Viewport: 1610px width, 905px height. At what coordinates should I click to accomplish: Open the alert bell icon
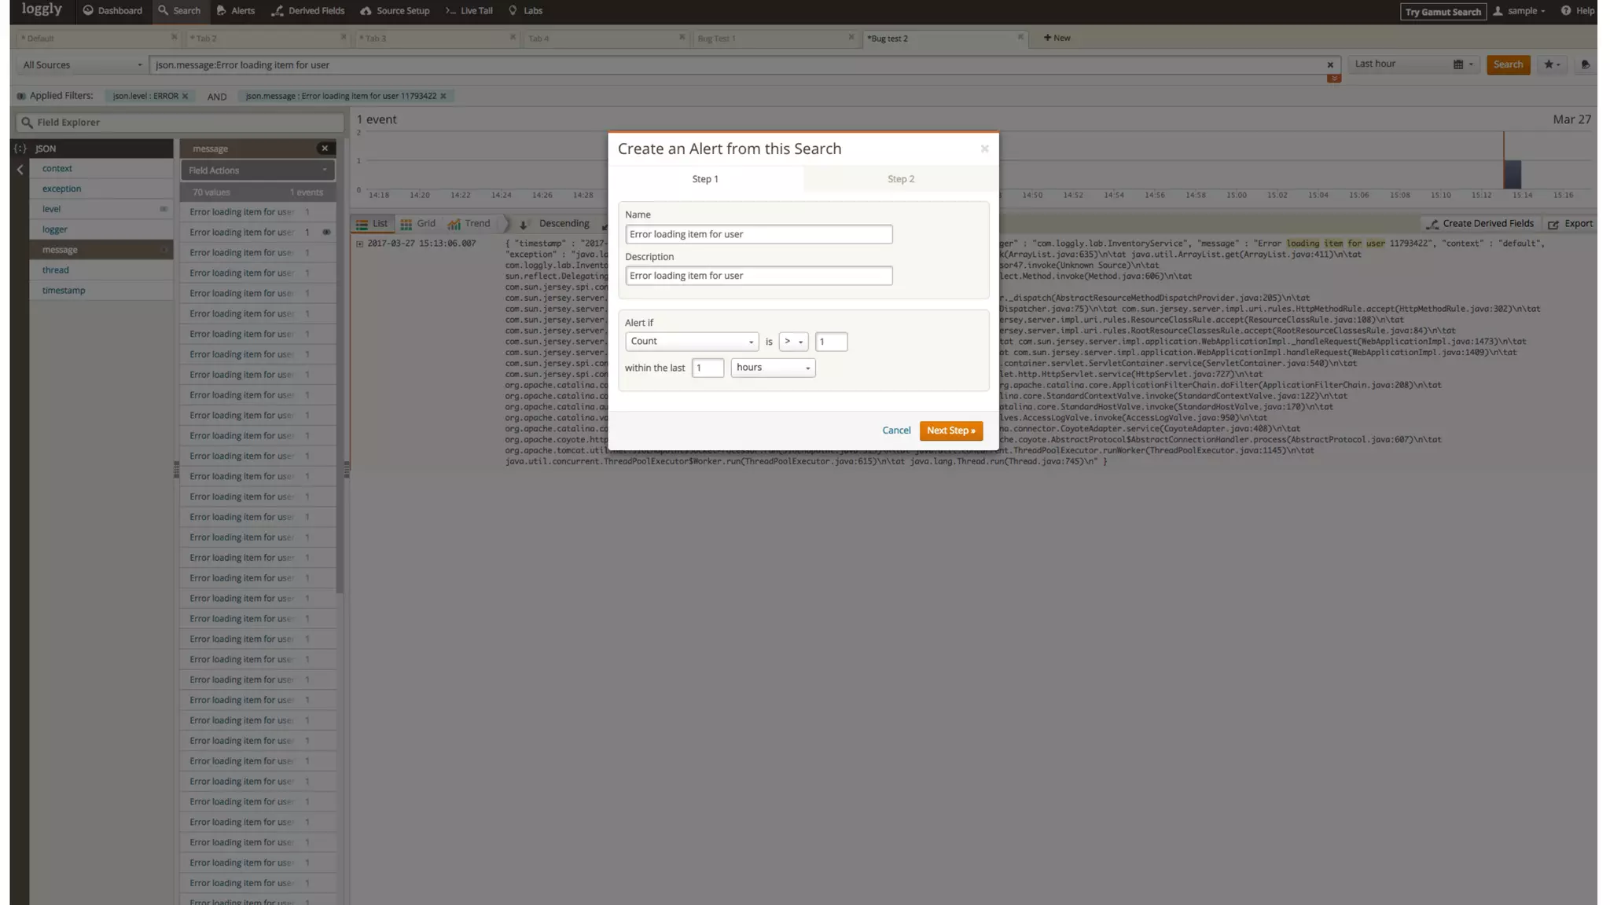(1585, 64)
